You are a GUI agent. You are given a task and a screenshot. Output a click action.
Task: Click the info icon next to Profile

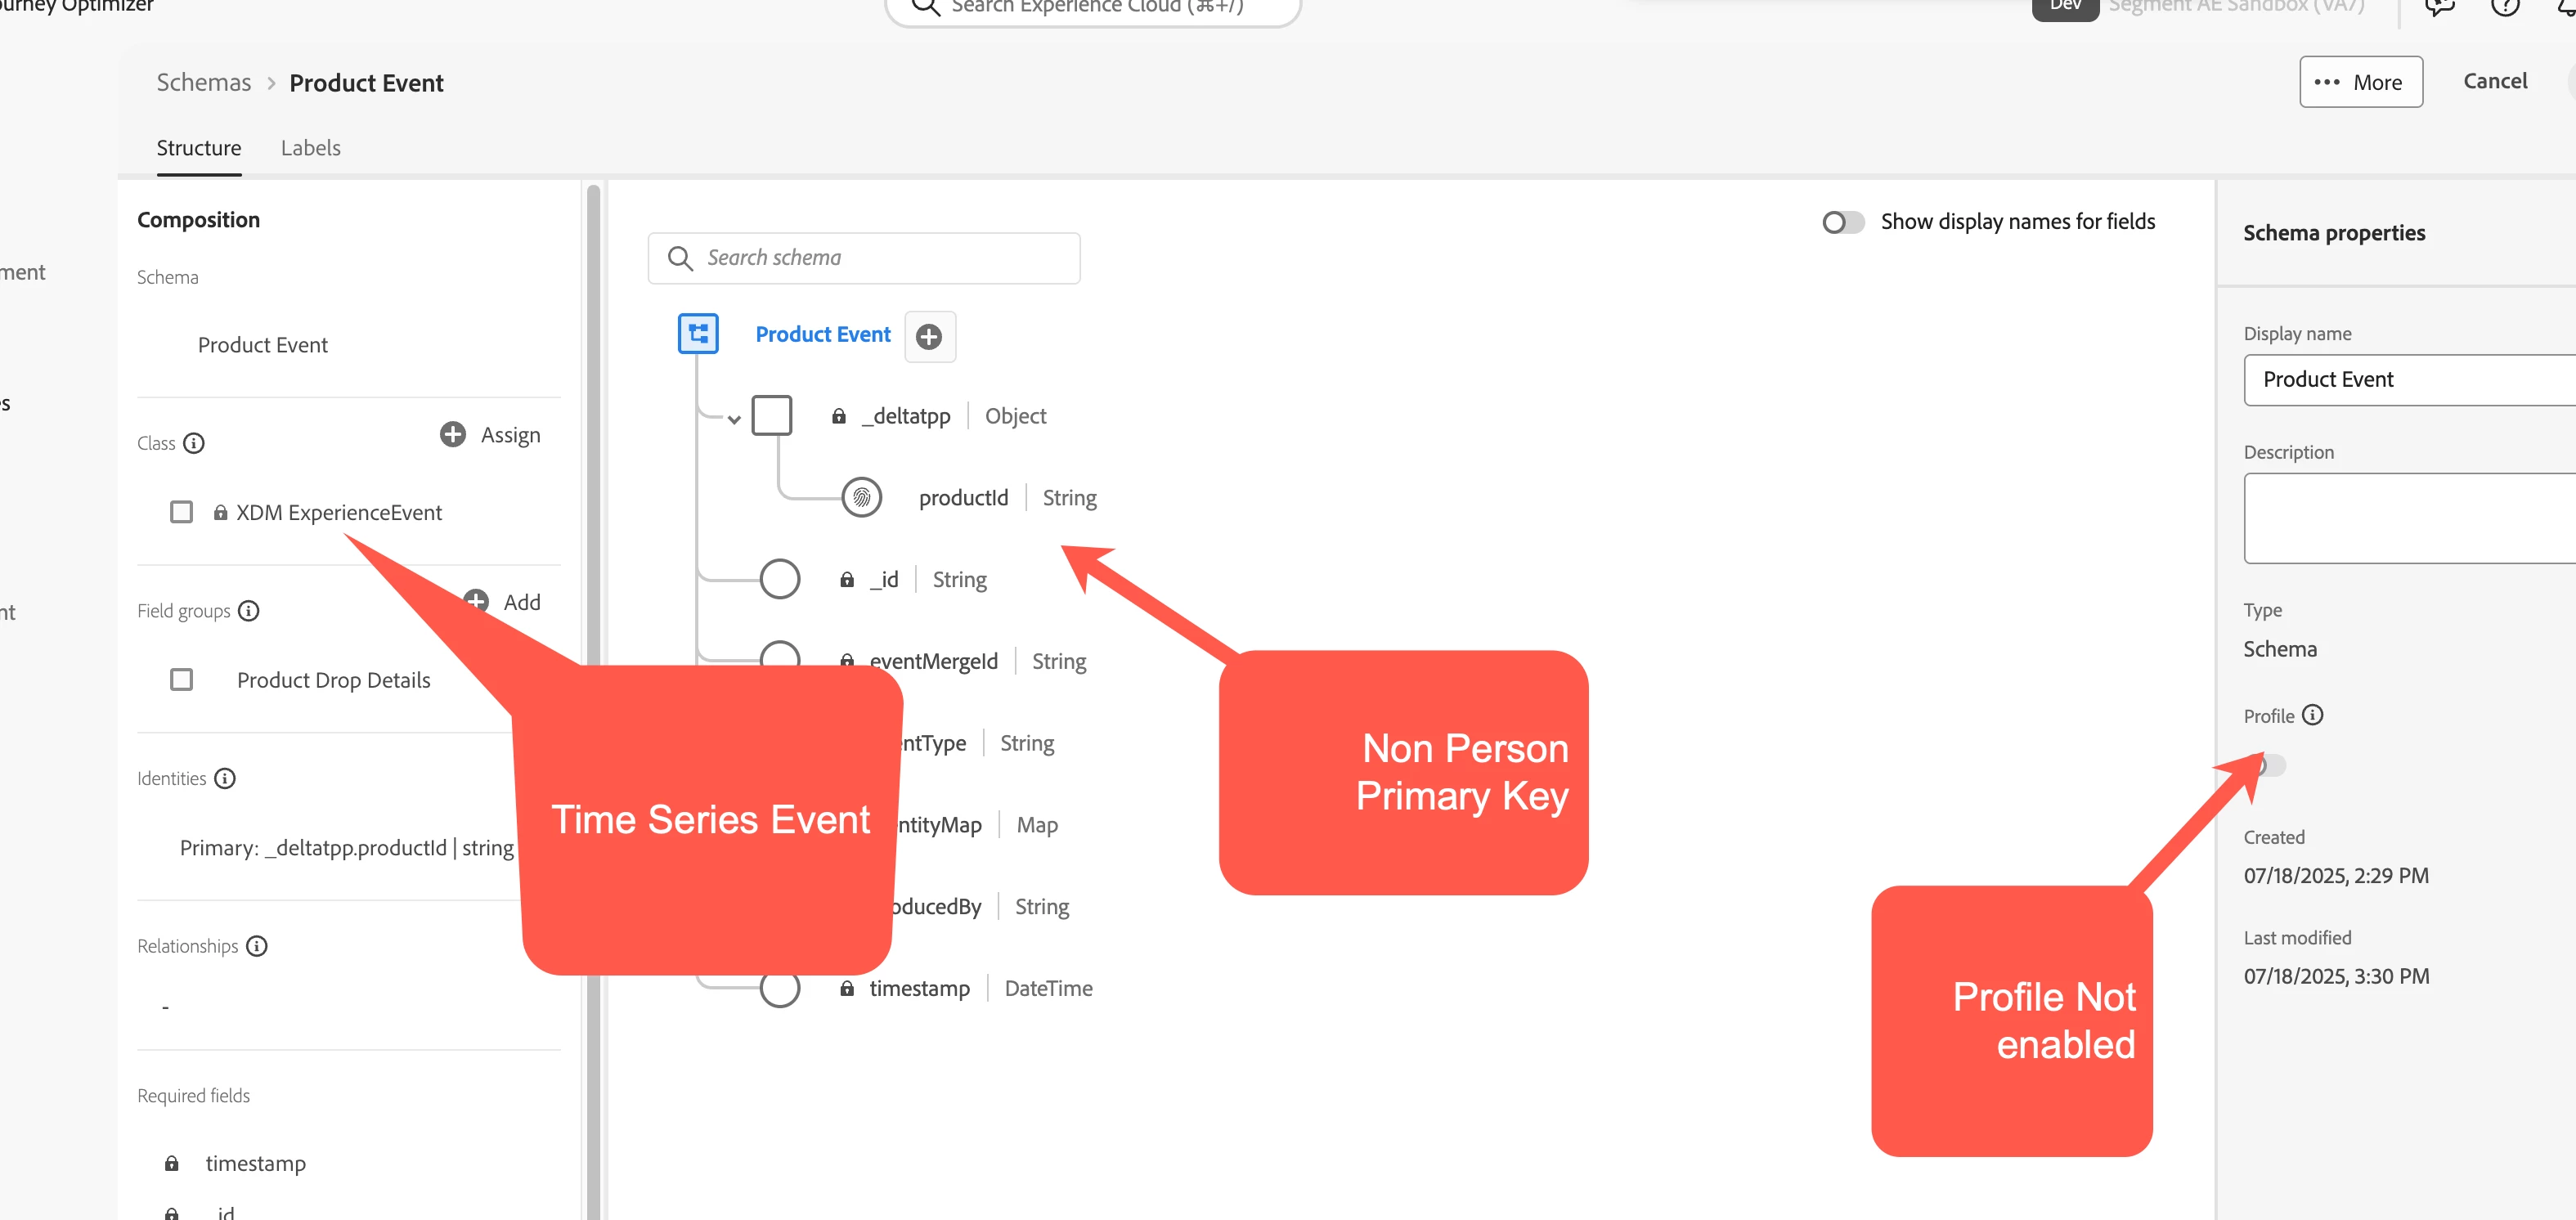(x=2312, y=715)
